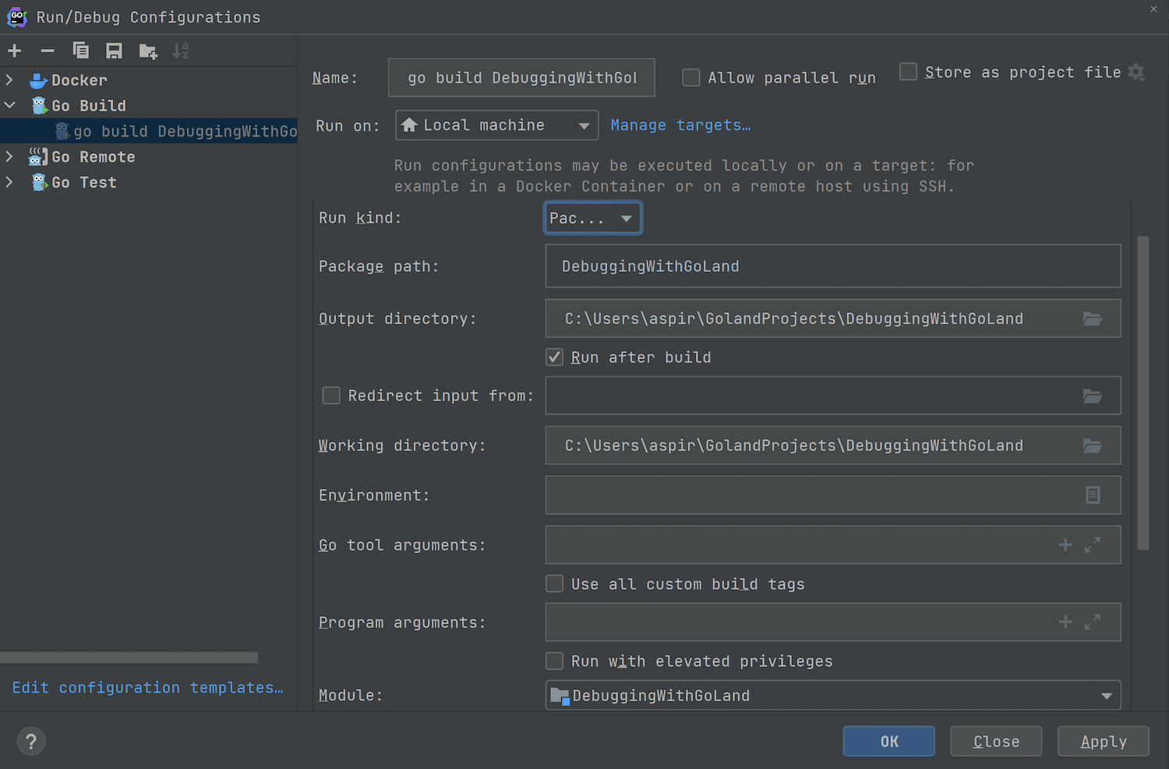Uncheck Run after build
Viewport: 1169px width, 769px height.
pos(554,357)
